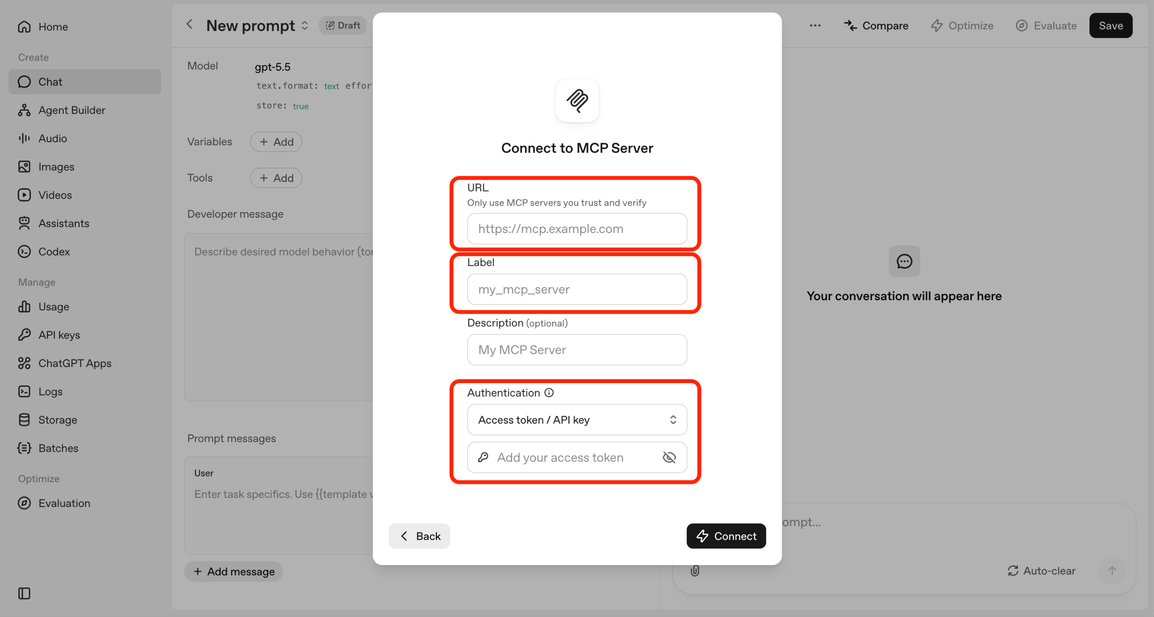Expand the New prompt name switcher
Image resolution: width=1154 pixels, height=617 pixels.
tap(304, 26)
